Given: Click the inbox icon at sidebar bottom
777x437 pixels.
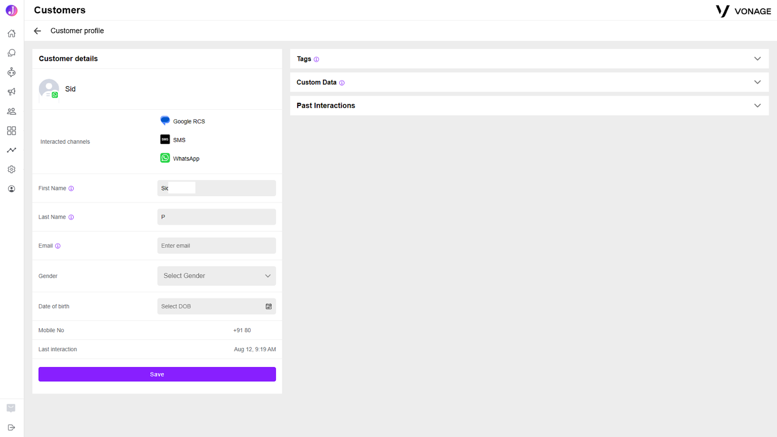Looking at the screenshot, I should pos(11,408).
